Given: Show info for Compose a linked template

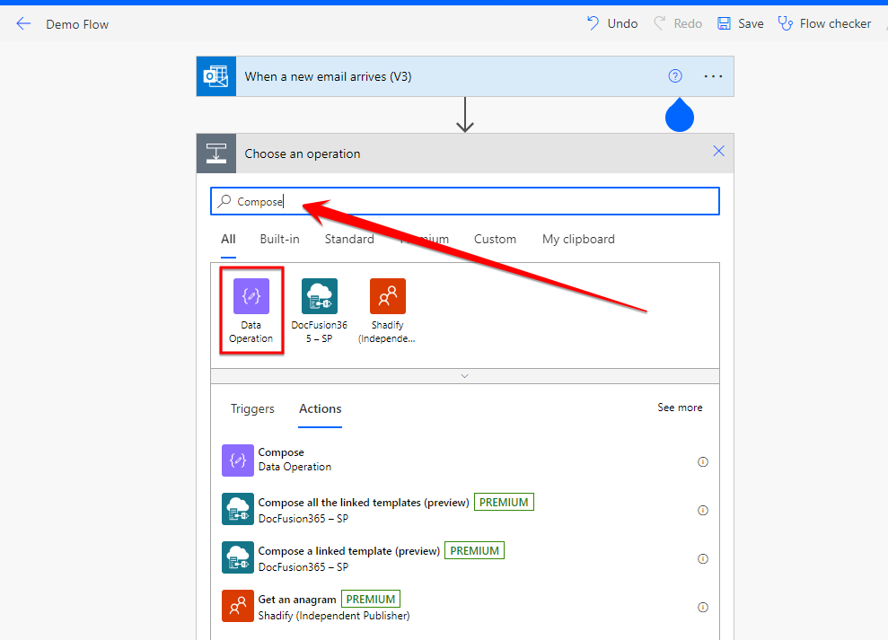Looking at the screenshot, I should tap(703, 559).
